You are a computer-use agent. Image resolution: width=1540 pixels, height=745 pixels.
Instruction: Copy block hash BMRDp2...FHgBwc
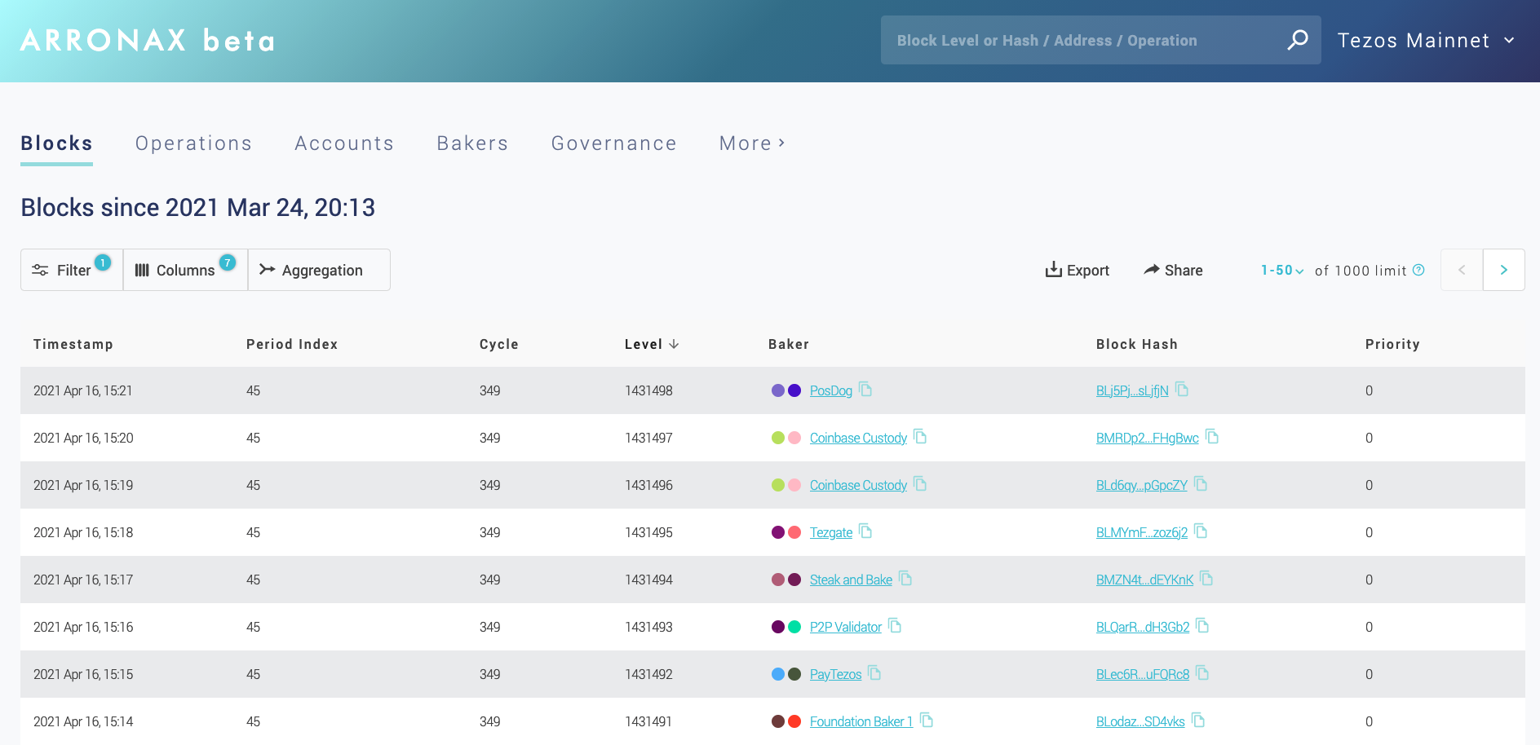pyautogui.click(x=1212, y=437)
